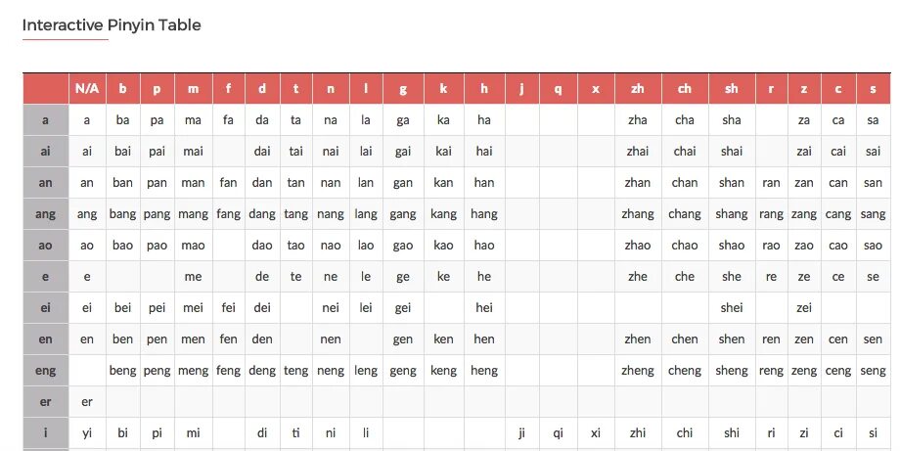The image size is (900, 451).
Task: Click the 'ei' row header
Action: [x=45, y=307]
